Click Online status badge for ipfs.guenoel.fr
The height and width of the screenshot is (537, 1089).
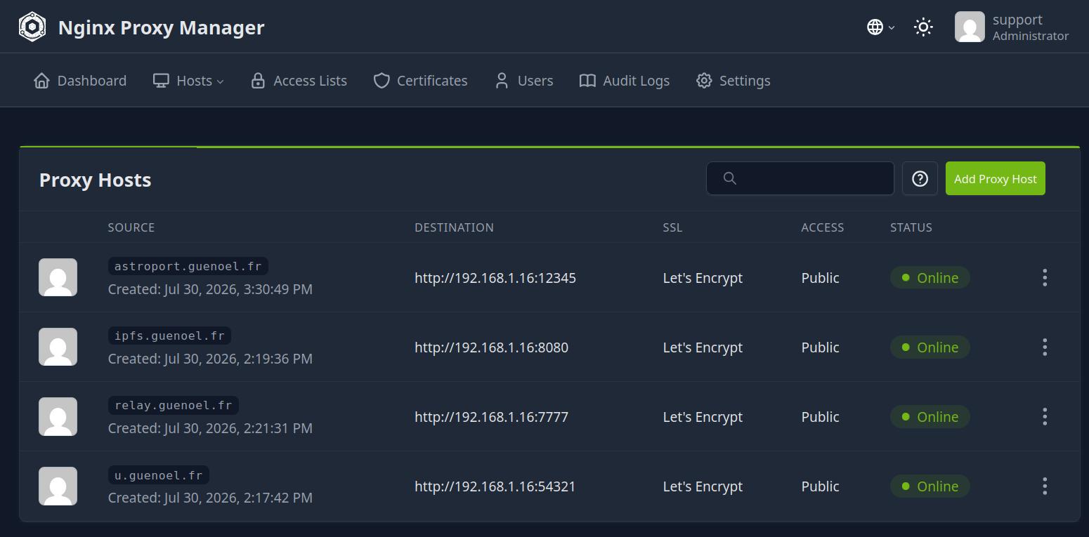[x=930, y=347]
